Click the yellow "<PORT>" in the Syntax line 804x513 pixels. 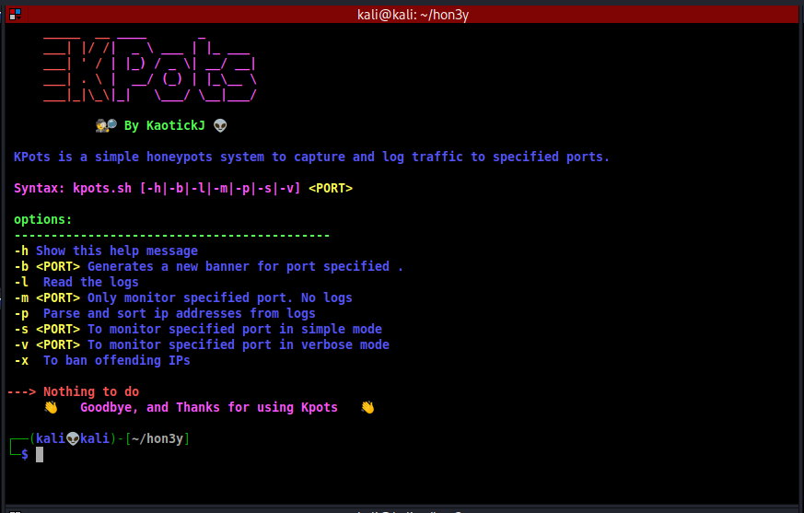(x=331, y=188)
